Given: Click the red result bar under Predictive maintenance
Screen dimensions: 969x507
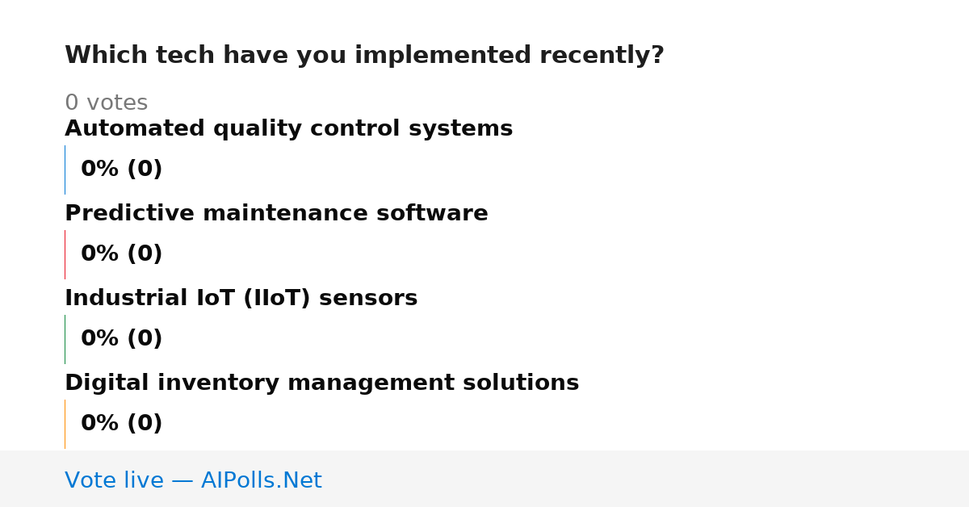Looking at the screenshot, I should pos(65,254).
